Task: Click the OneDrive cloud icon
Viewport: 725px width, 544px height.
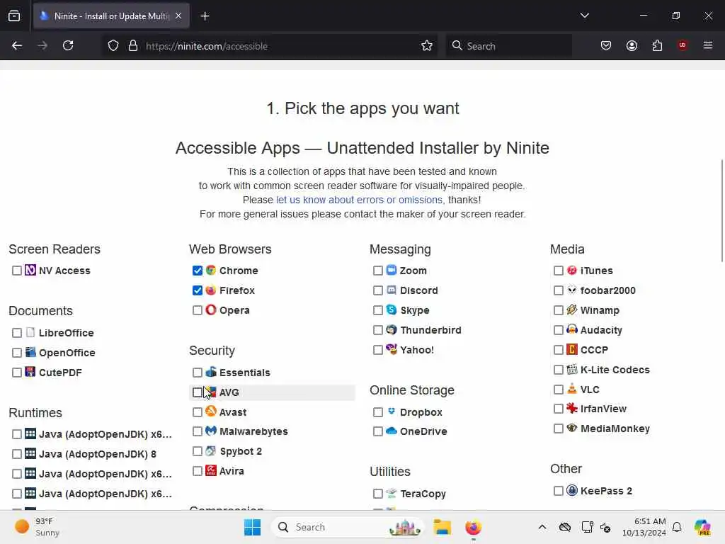Action: pos(392,431)
